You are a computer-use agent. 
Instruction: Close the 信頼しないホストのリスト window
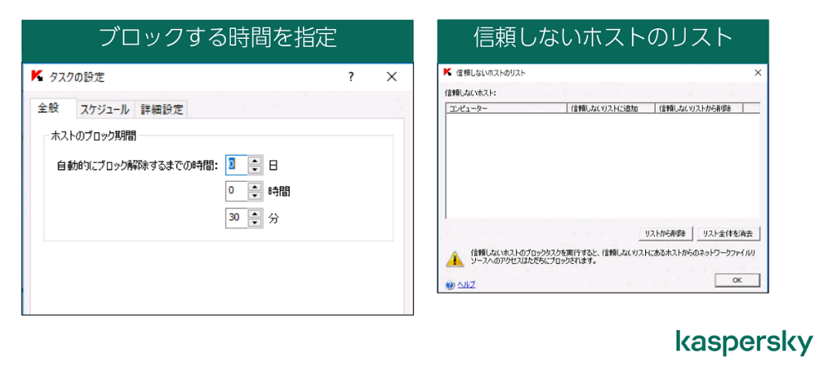pyautogui.click(x=758, y=72)
